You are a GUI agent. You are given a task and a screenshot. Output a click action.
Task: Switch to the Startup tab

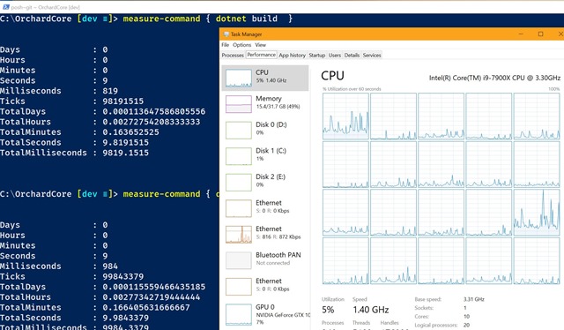coord(317,55)
